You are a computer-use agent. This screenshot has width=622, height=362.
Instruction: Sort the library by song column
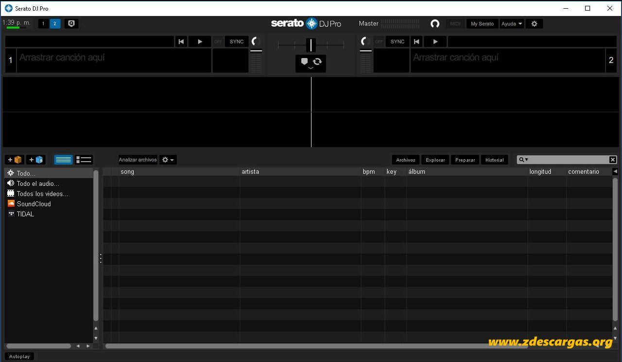point(179,172)
